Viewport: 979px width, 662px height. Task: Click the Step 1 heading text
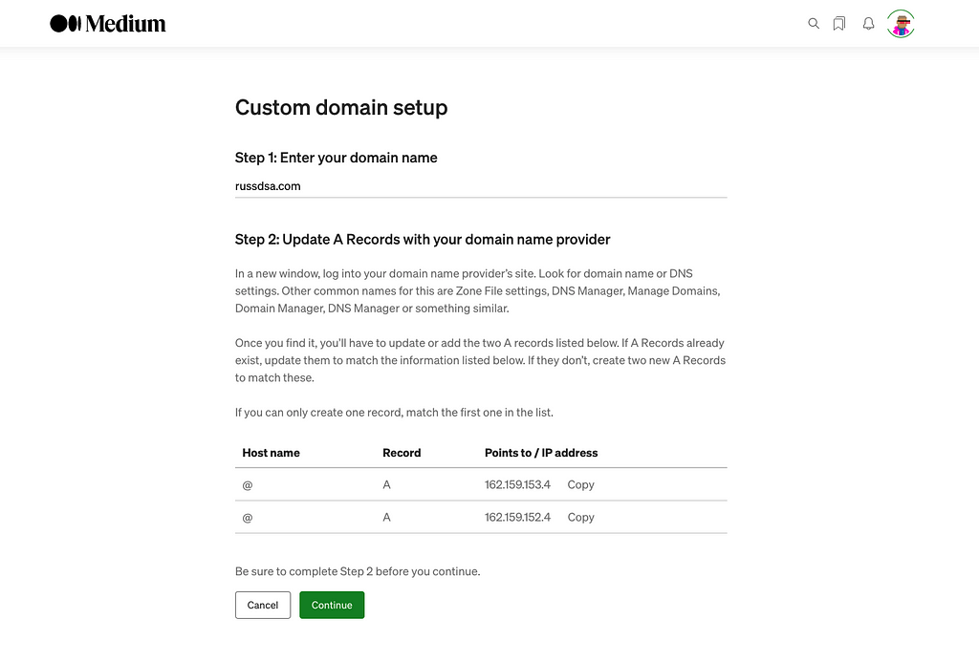(336, 158)
